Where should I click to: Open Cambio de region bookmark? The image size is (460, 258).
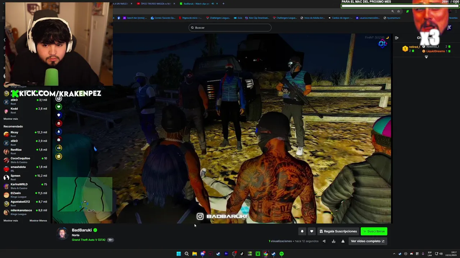340,18
